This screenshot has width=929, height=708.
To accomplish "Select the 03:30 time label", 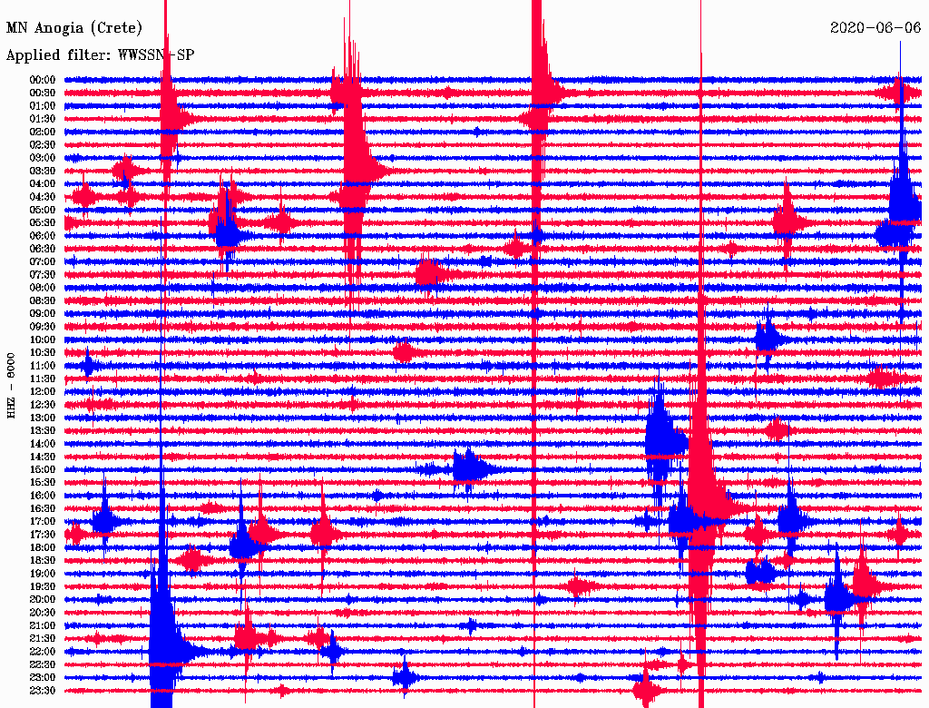I will coord(43,171).
